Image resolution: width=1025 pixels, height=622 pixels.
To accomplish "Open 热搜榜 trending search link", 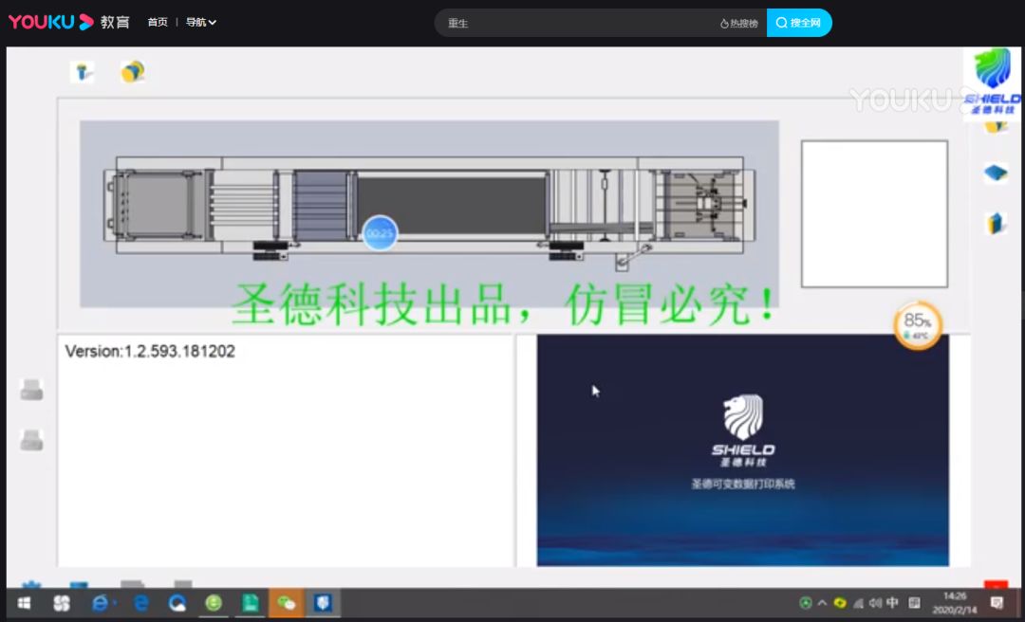I will [739, 23].
